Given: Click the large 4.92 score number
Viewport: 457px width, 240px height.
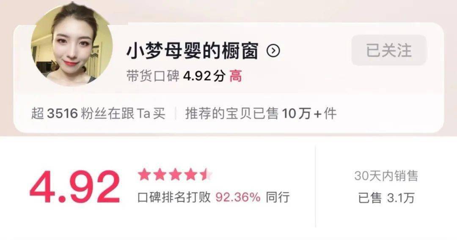Looking at the screenshot, I should (x=74, y=187).
